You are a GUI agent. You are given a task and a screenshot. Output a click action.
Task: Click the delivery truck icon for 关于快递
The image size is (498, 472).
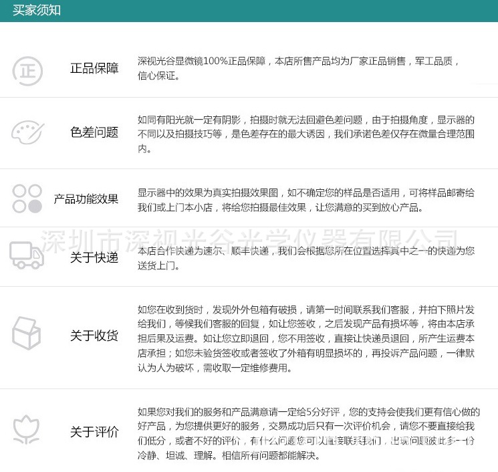tap(27, 255)
